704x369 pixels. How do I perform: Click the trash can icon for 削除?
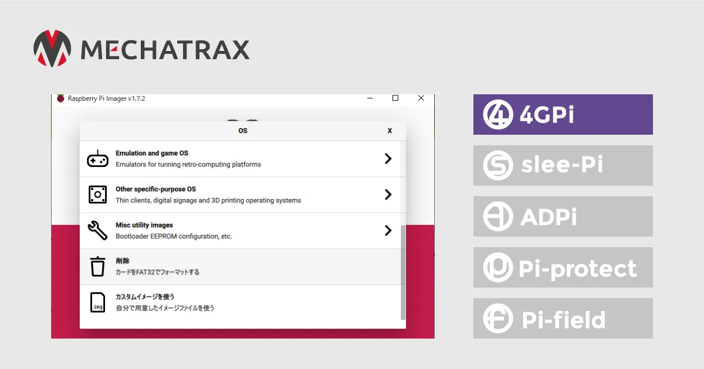(x=97, y=266)
